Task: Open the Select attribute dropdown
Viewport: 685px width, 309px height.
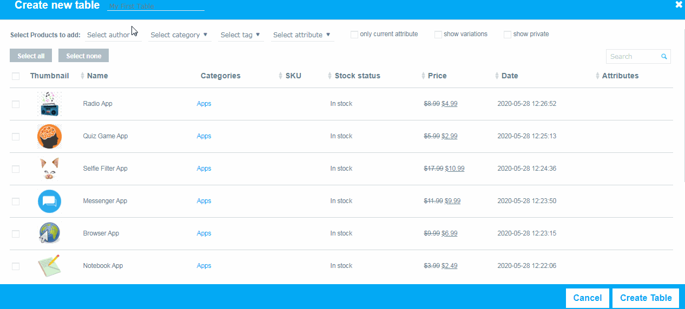Action: tap(302, 35)
